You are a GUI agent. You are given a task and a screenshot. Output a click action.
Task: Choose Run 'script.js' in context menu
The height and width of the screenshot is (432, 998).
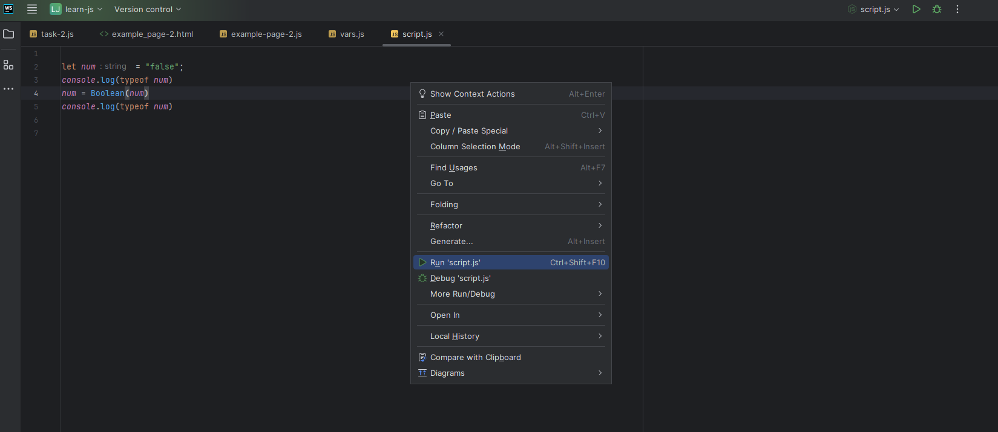(x=511, y=262)
